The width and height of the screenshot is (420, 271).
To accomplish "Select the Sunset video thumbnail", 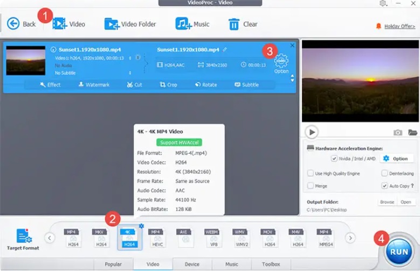I will [26, 60].
